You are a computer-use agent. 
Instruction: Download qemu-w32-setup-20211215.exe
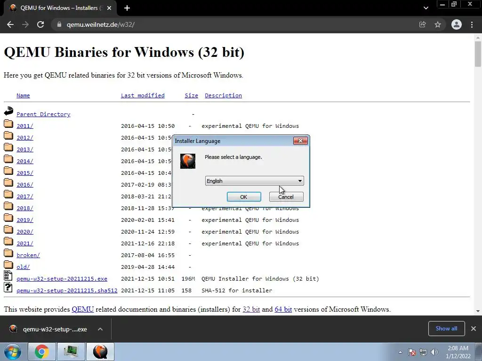62,279
